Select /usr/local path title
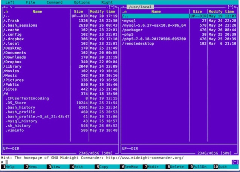 140,7
